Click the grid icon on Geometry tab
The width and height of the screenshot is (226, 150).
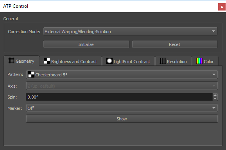(11, 60)
